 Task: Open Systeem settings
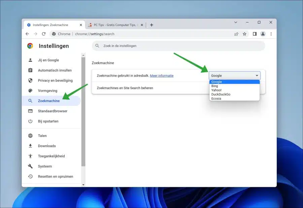point(51,166)
